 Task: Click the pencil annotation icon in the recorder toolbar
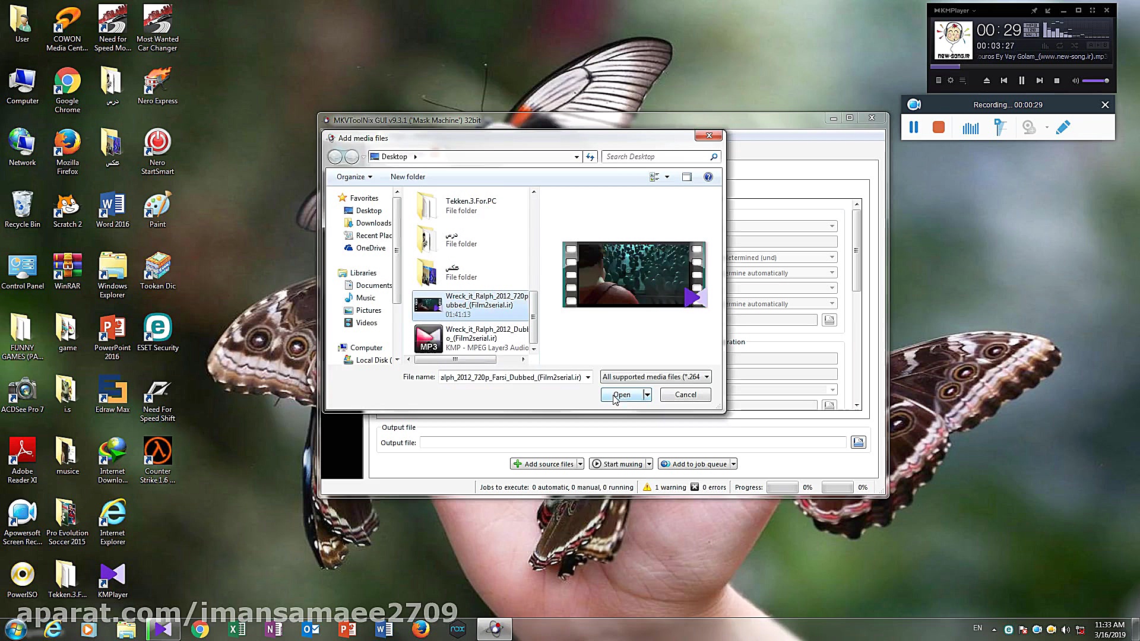[1063, 126]
